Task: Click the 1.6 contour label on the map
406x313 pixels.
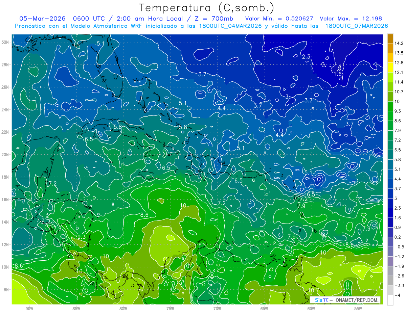Action: click(337, 74)
